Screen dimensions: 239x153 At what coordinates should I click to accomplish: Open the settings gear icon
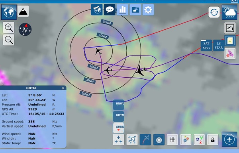148,10
